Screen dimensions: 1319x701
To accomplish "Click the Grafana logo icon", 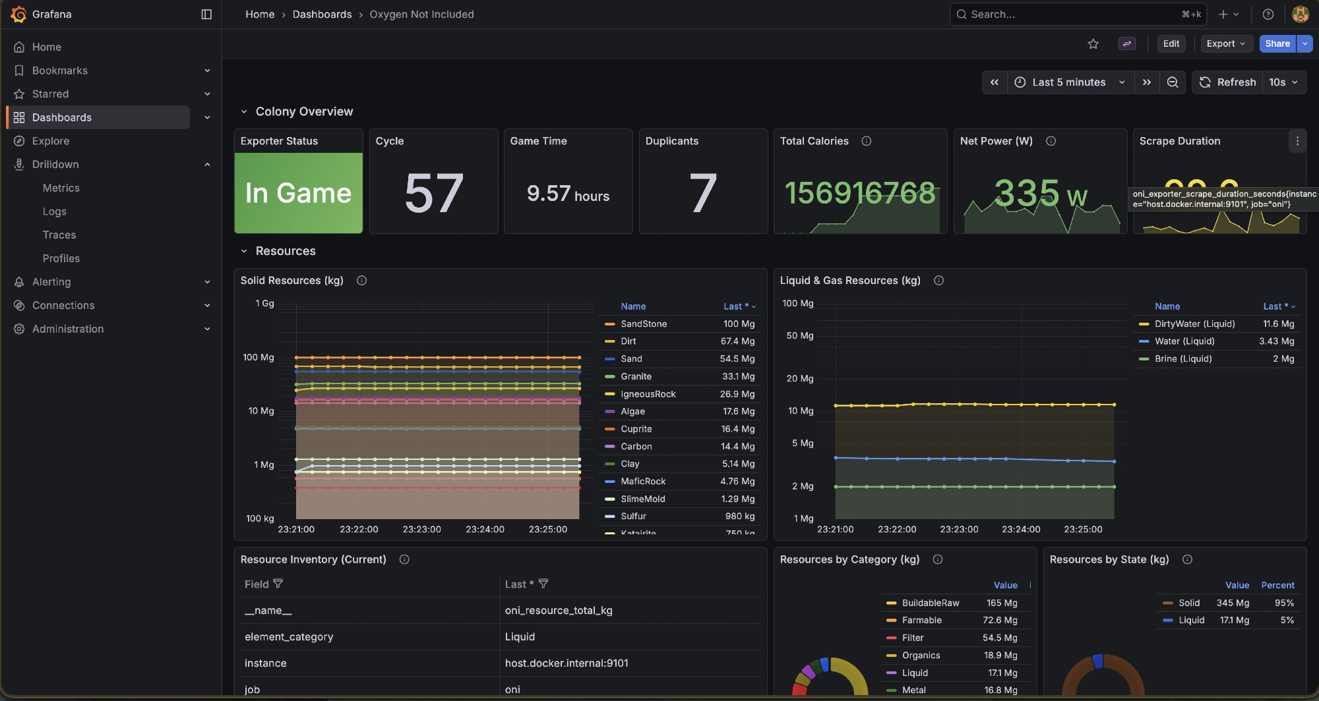I will click(18, 14).
